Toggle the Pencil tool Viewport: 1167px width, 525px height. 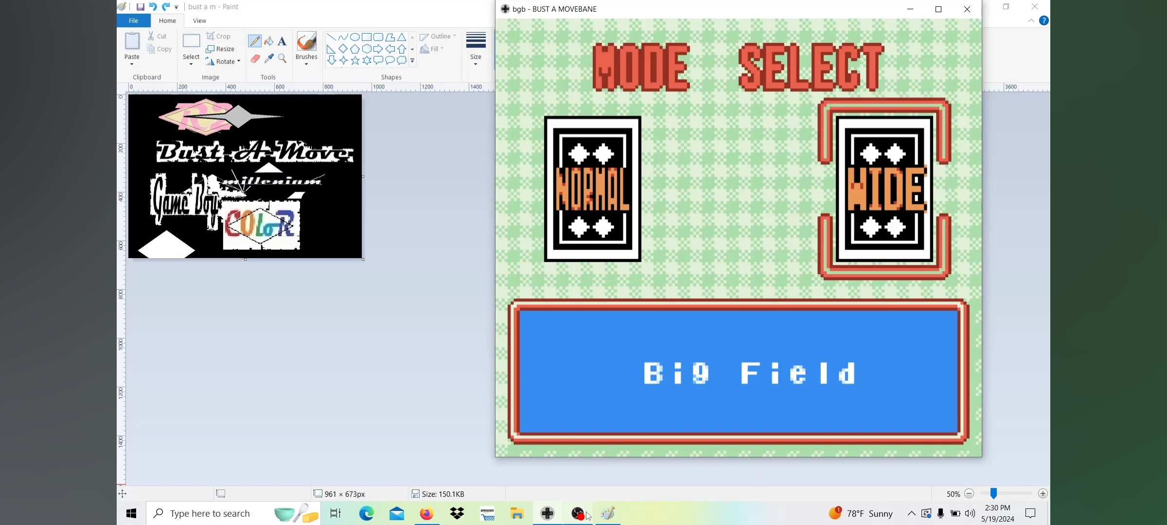(255, 41)
